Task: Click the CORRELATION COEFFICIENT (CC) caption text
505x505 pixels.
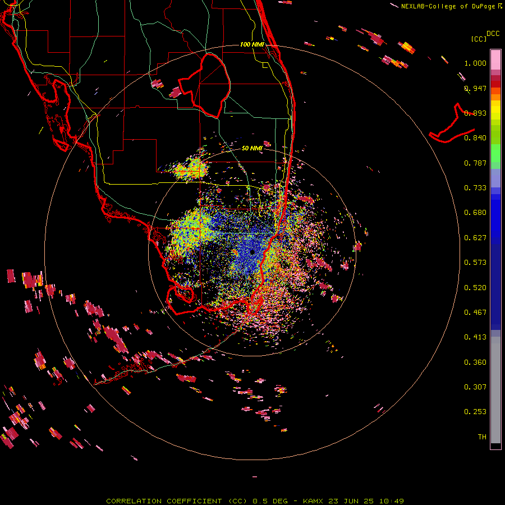Action: (177, 501)
